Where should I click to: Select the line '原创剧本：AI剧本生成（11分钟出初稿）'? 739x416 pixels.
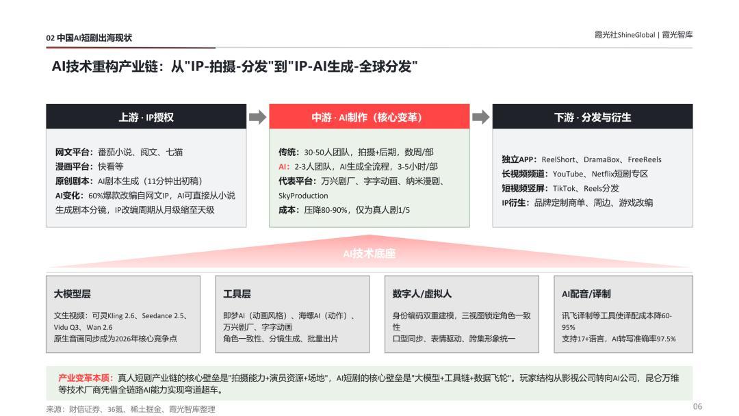[x=129, y=181]
